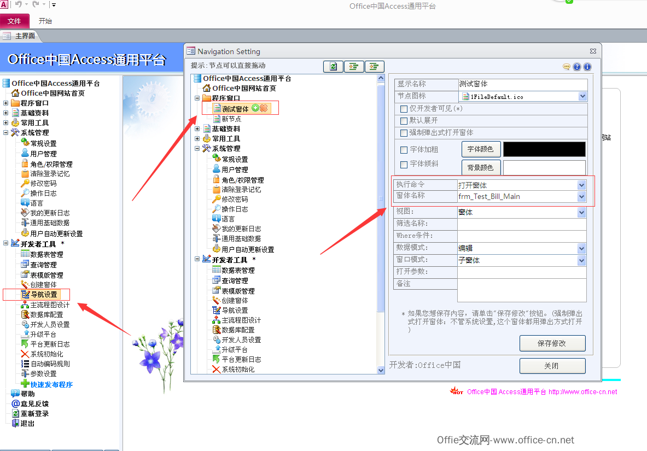Select 导航设置 in the main window tree
The height and width of the screenshot is (451, 647).
tap(44, 295)
